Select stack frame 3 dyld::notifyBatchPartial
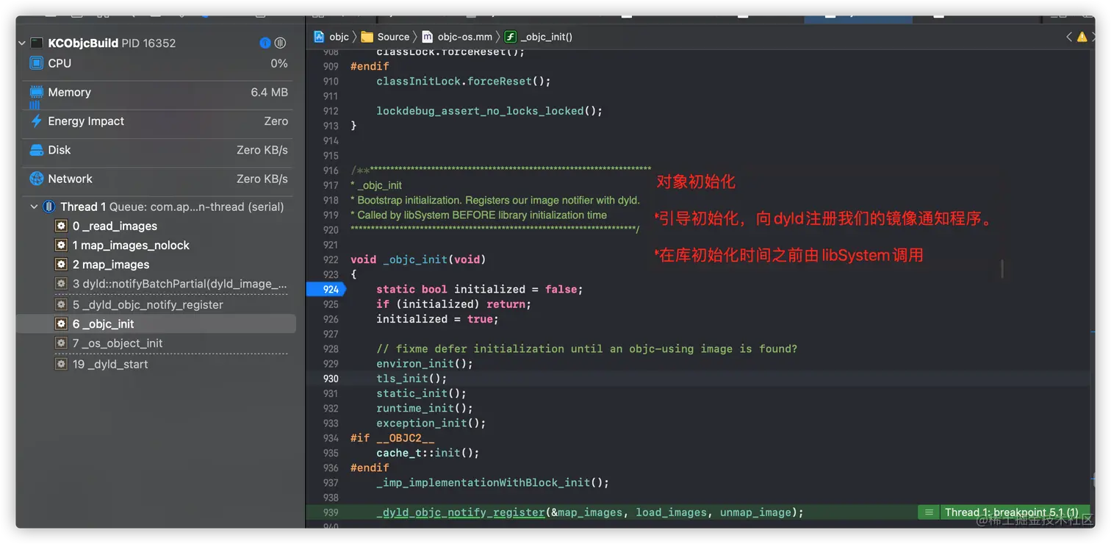1111x544 pixels. pos(156,284)
